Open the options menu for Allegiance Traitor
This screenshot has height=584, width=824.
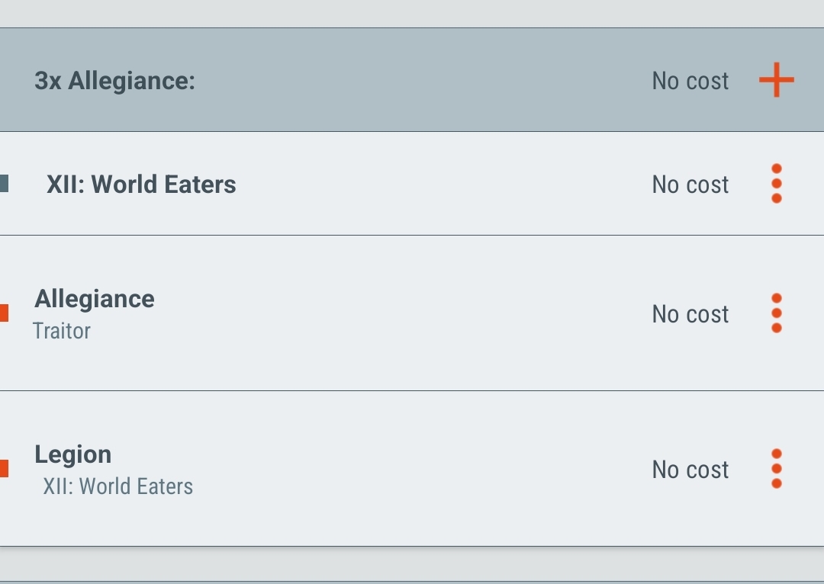pos(777,313)
